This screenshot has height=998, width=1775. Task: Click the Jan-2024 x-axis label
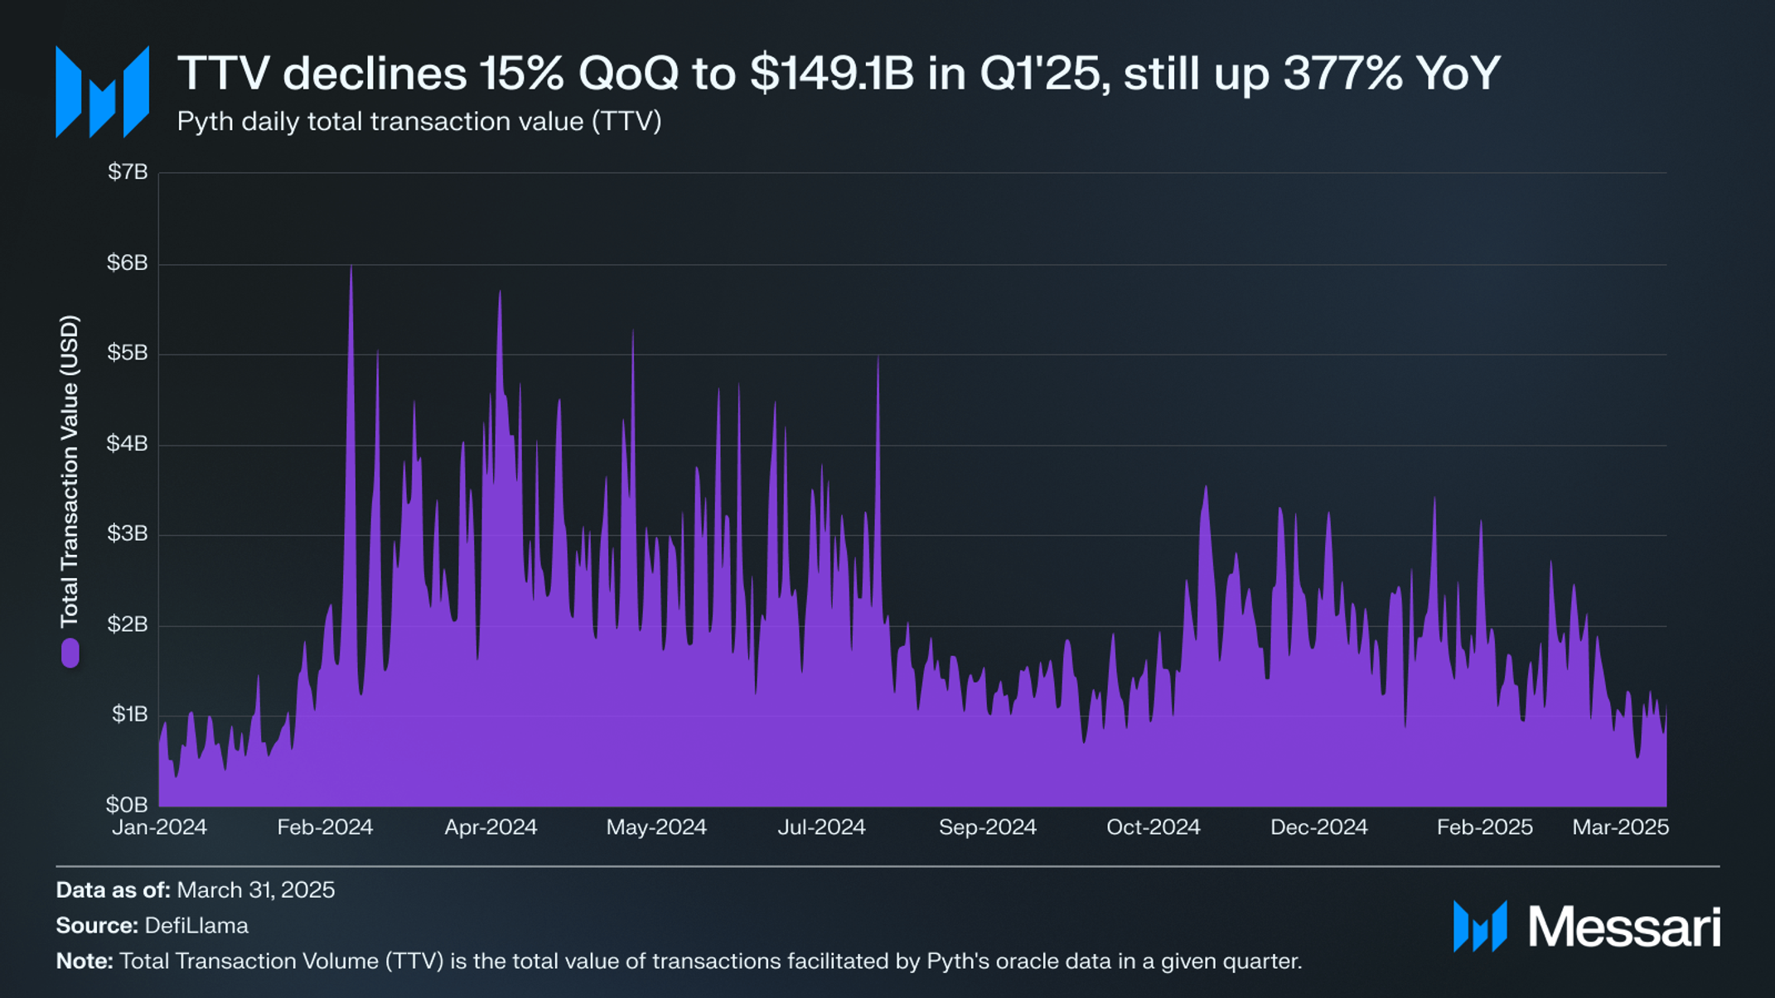point(159,827)
